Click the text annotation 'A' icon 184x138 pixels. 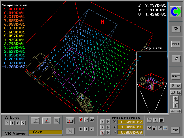pyautogui.click(x=155, y=120)
